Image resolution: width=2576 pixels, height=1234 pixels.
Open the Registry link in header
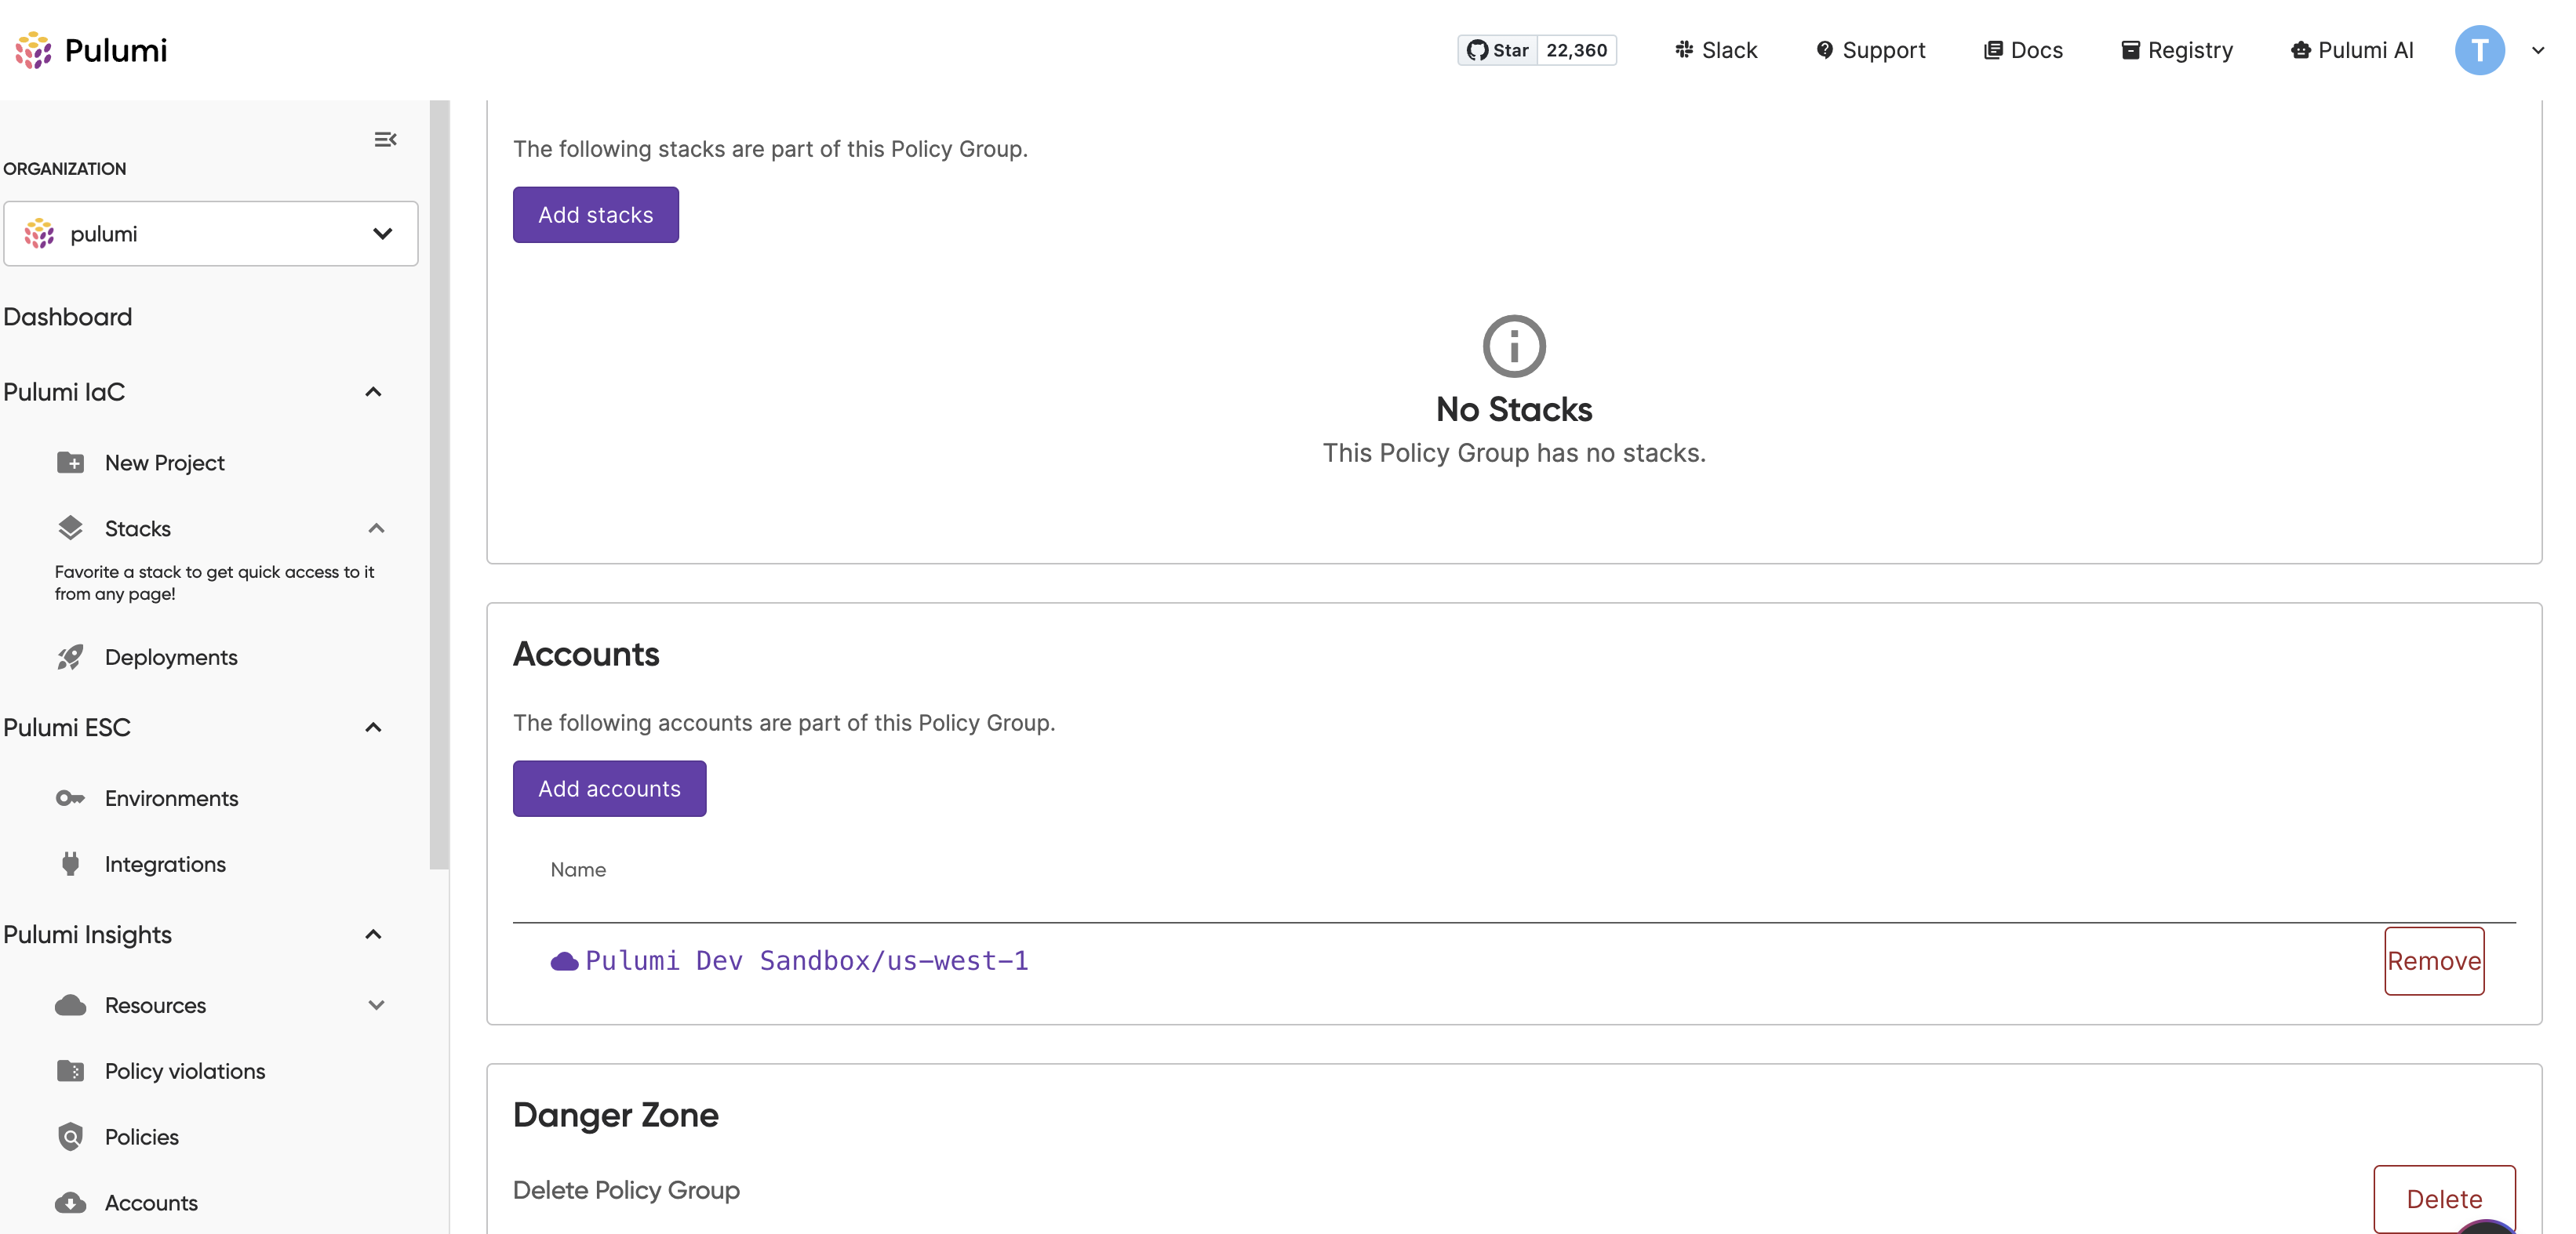pyautogui.click(x=2177, y=50)
